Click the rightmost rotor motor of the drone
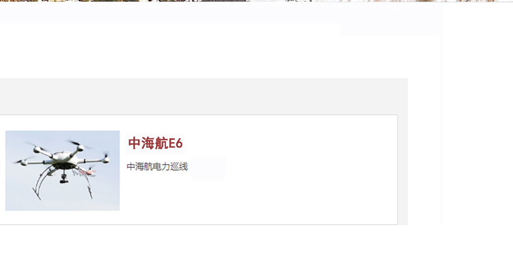The width and height of the screenshot is (513, 262). [x=106, y=159]
